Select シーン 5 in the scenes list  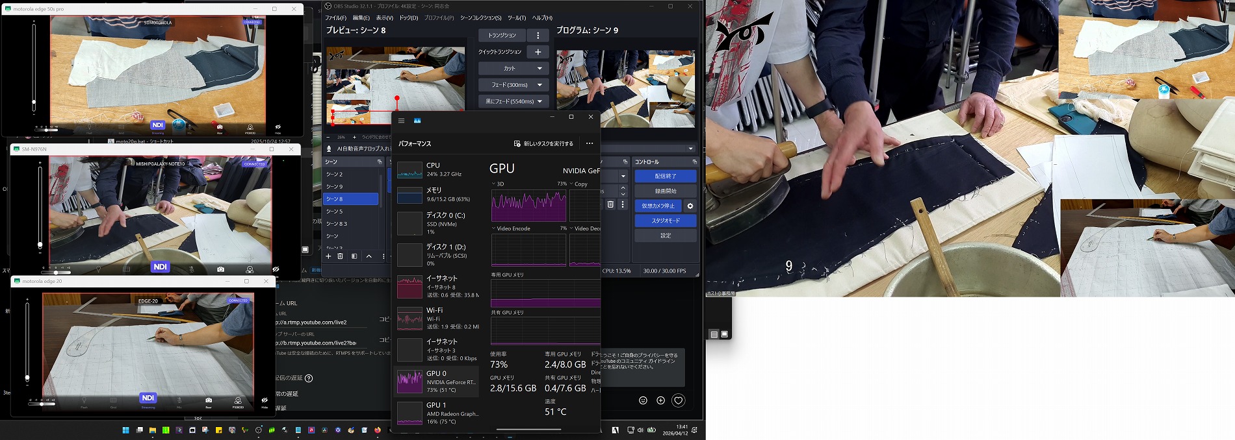click(x=335, y=212)
